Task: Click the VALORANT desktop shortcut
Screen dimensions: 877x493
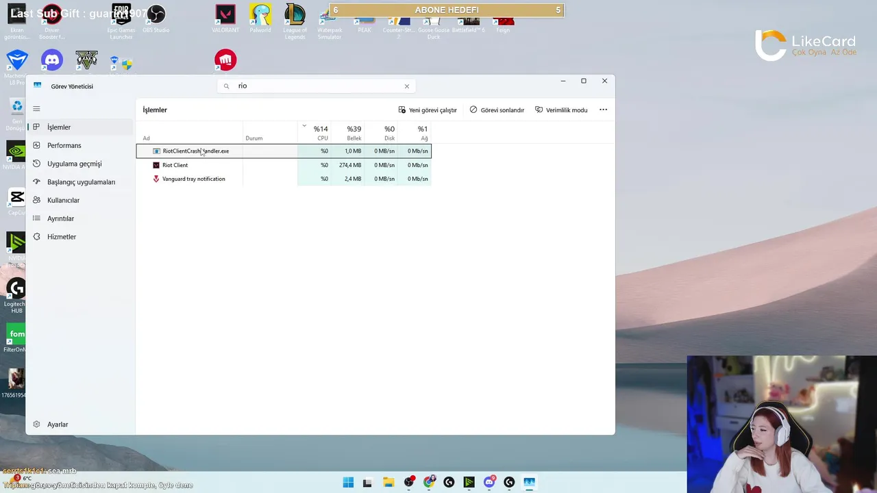Action: [x=225, y=19]
